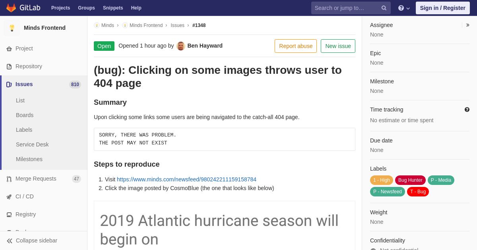The height and width of the screenshot is (250, 477).
Task: Click the Merge Requests icon
Action: pyautogui.click(x=9, y=179)
